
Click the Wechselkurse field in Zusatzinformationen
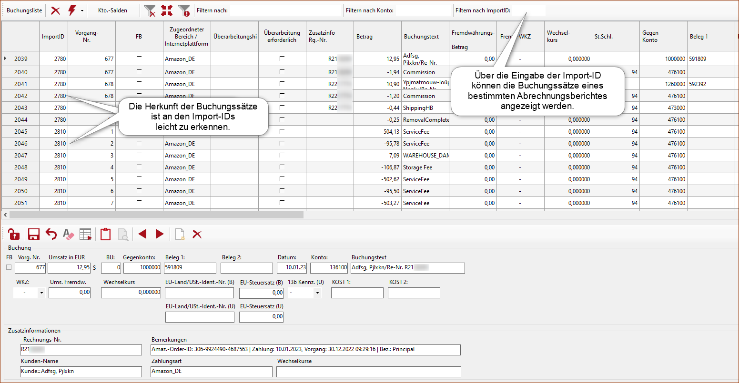tap(369, 372)
